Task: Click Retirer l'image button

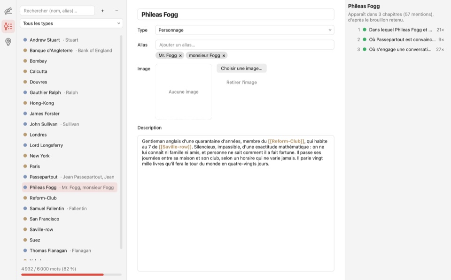Action: point(241,82)
